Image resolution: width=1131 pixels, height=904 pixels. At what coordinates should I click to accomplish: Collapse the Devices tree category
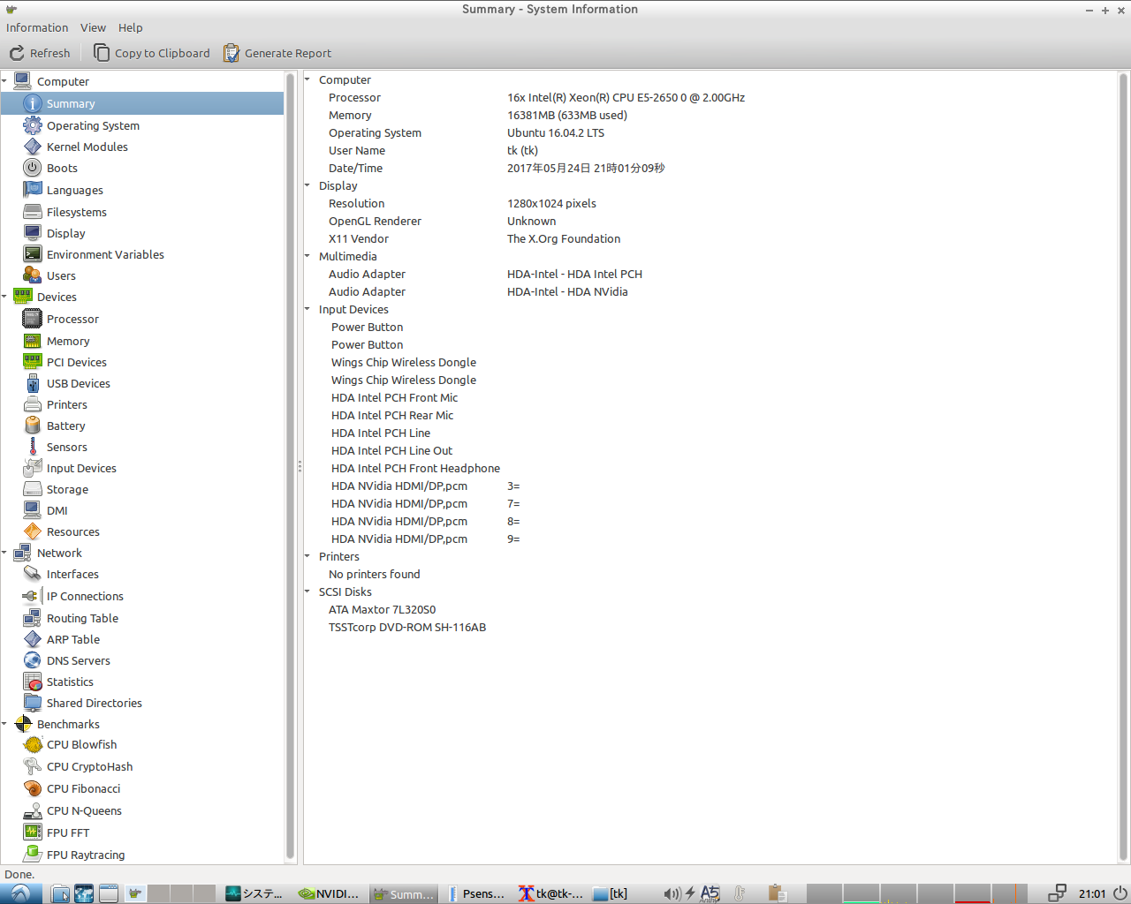5,298
